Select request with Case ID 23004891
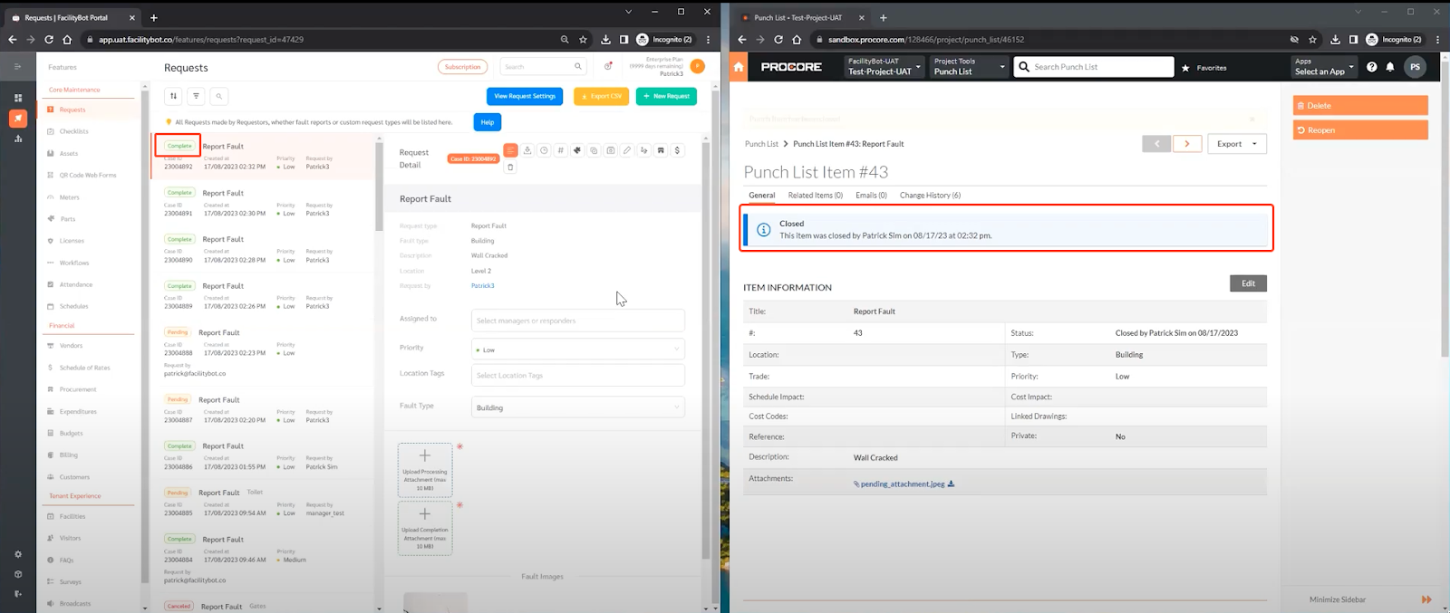Viewport: 1450px width, 613px height. (x=263, y=203)
